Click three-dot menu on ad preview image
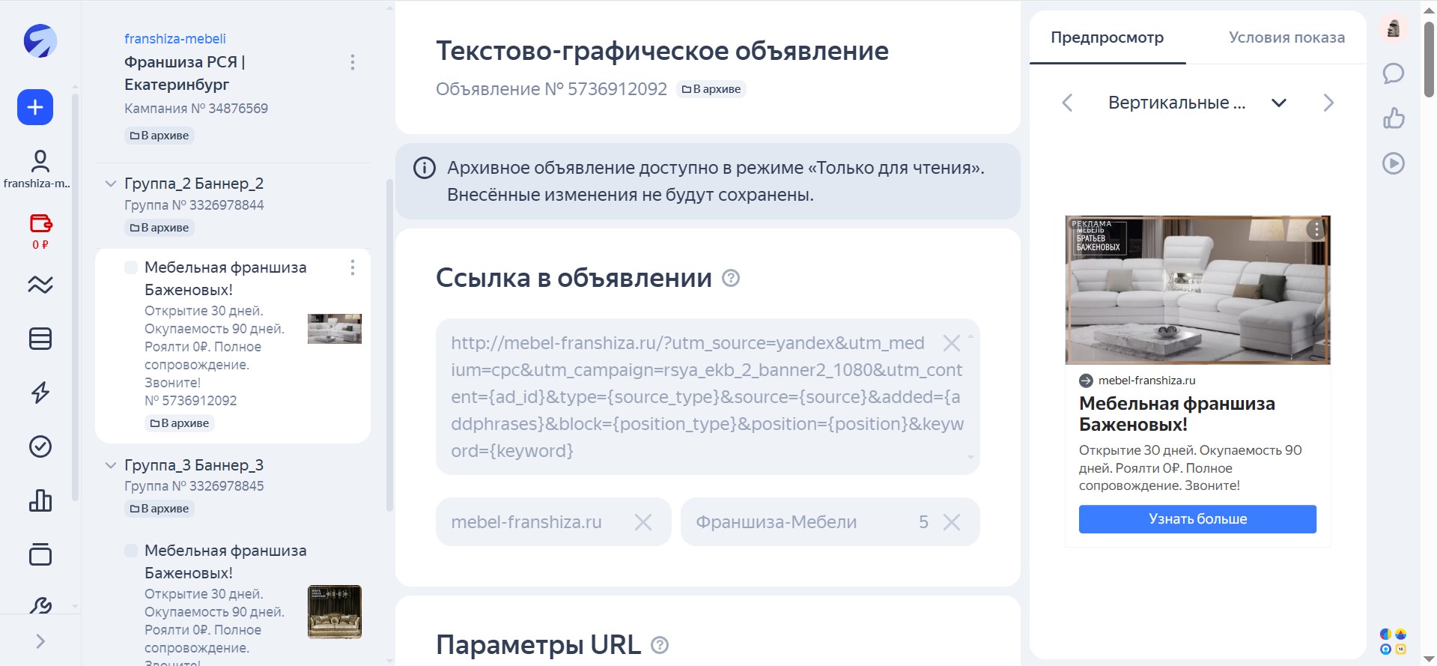 coord(1316,230)
